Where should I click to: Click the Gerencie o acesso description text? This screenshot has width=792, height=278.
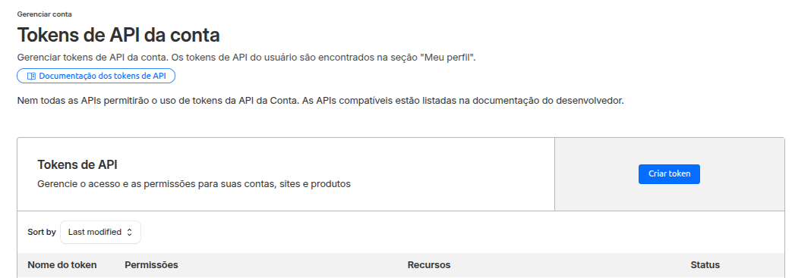pyautogui.click(x=194, y=184)
